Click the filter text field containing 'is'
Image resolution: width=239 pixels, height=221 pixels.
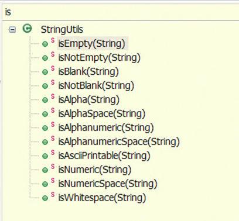121,12
